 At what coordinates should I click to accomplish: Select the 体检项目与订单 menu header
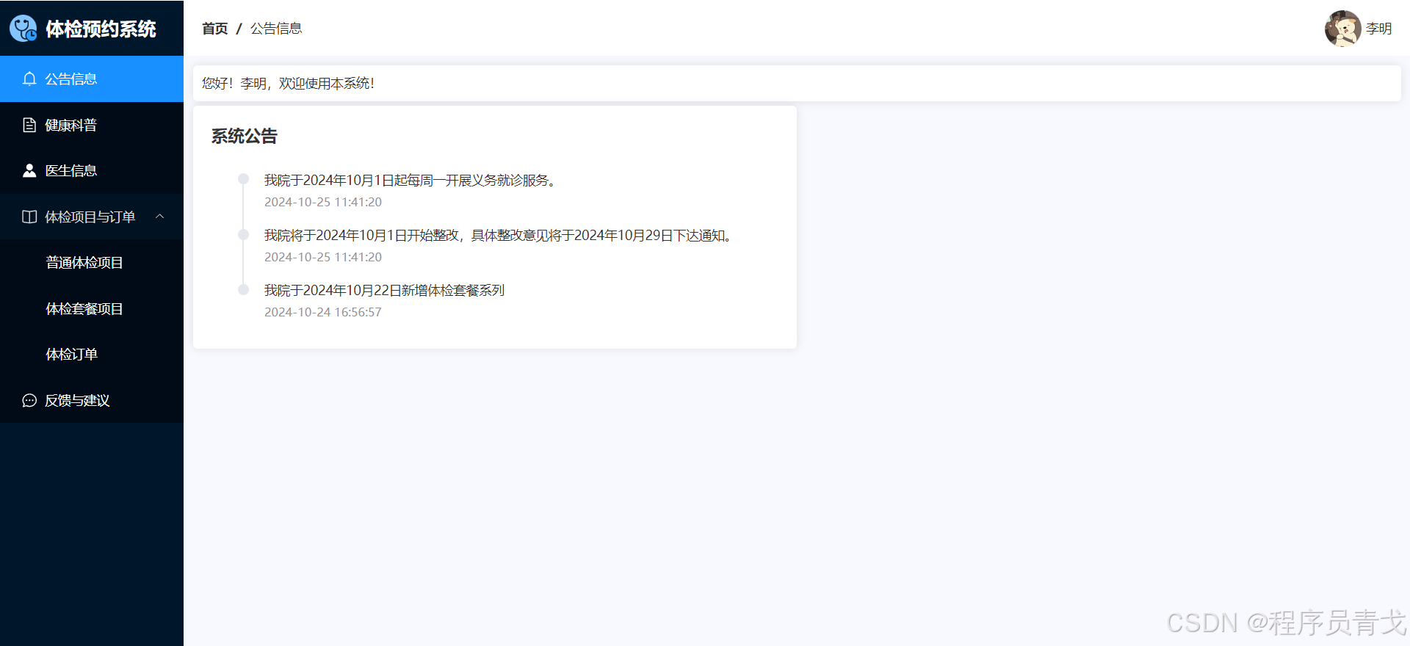(92, 217)
